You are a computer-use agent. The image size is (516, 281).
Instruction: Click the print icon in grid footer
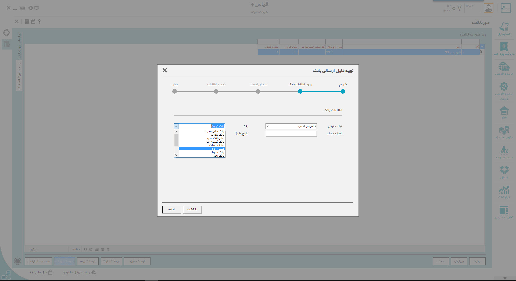click(x=102, y=249)
